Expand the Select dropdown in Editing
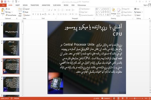151x100 pixels. coord(138,15)
